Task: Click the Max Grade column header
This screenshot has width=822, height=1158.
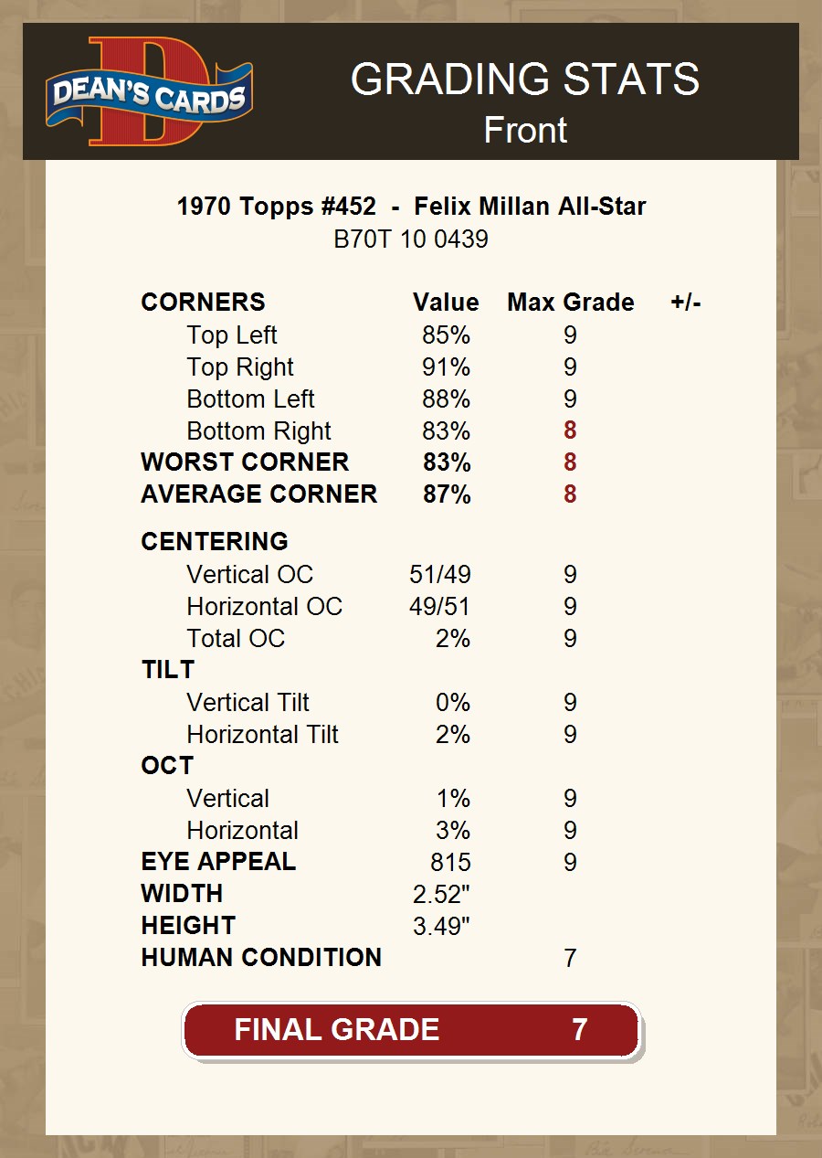Action: (x=570, y=303)
